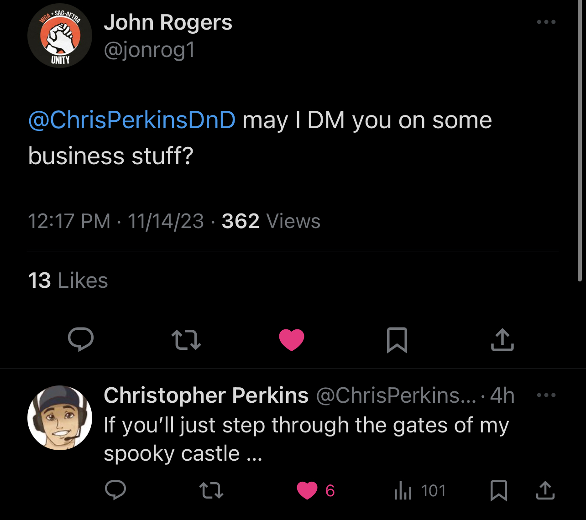Reply to John Rogers' main tweet

point(81,340)
